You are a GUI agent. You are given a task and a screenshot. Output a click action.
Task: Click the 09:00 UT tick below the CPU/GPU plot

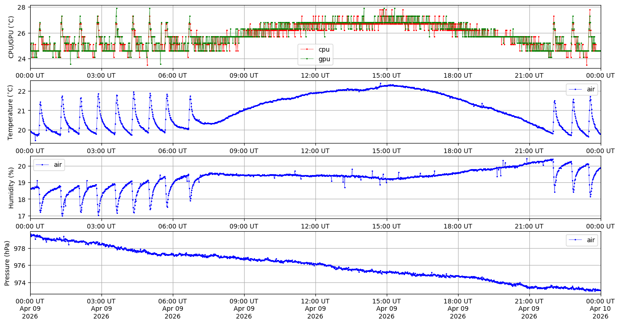tap(244, 75)
